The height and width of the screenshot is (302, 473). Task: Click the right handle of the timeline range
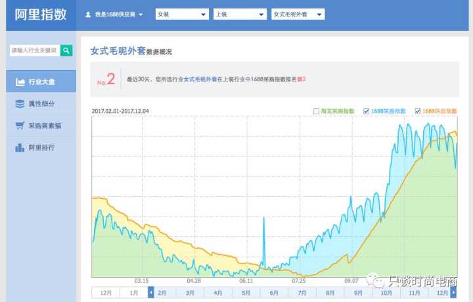pyautogui.click(x=453, y=292)
